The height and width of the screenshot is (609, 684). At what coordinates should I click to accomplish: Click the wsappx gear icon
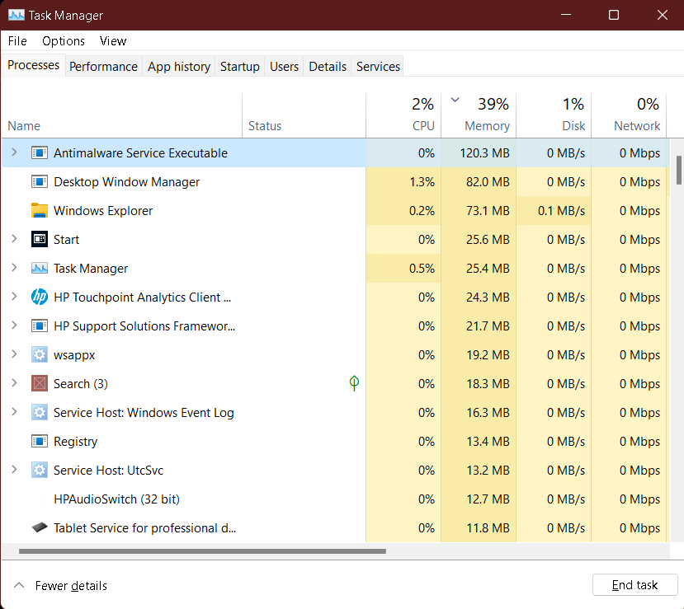pos(40,354)
